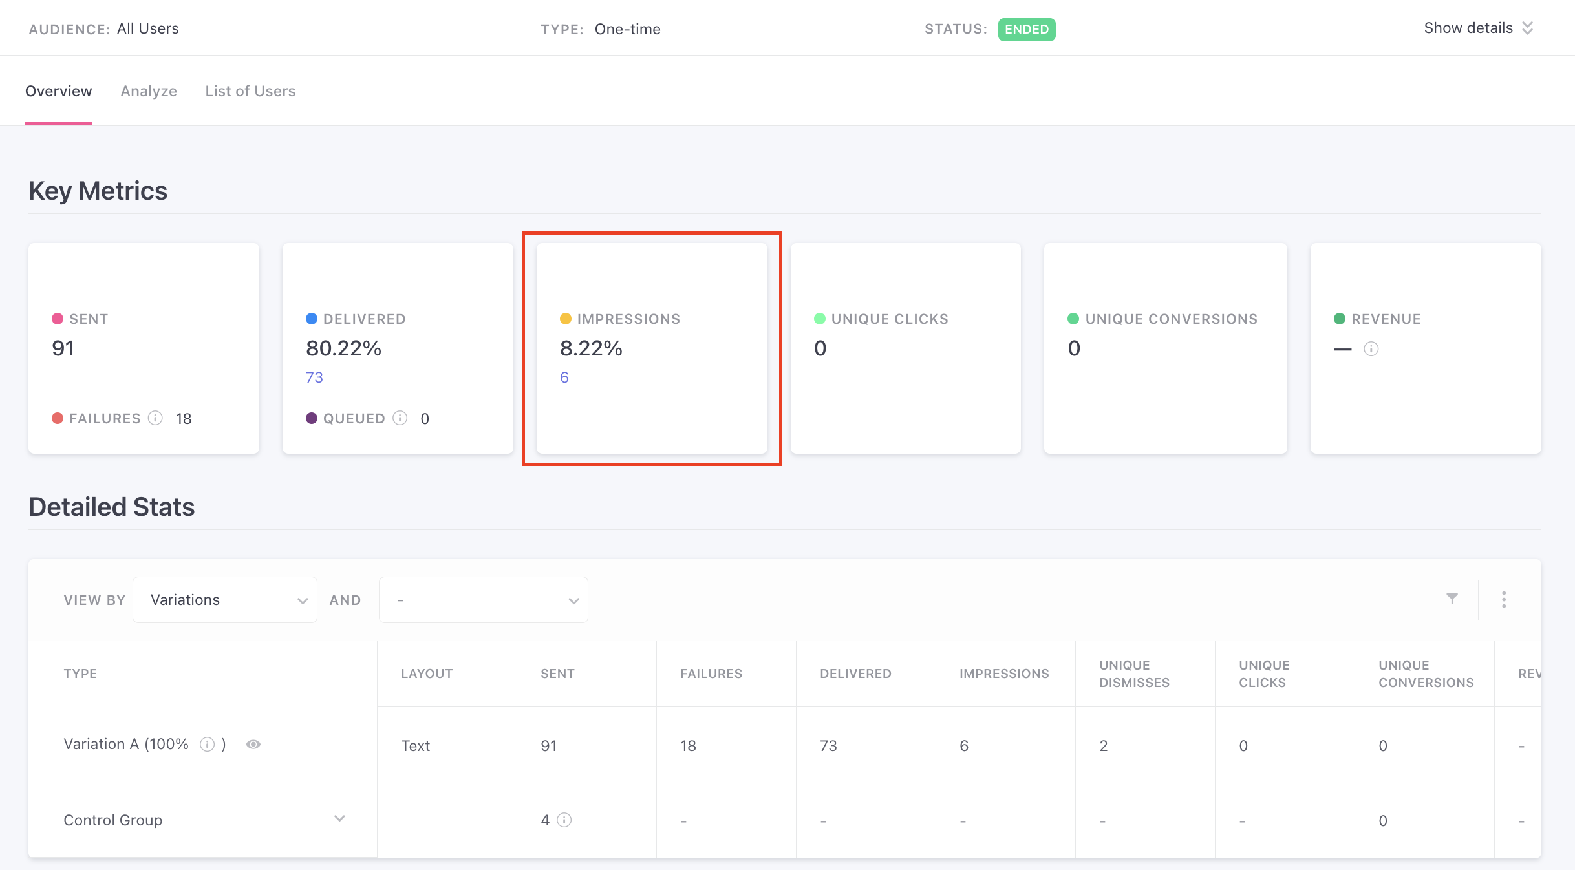
Task: Open the List of Users tab
Action: 250,91
